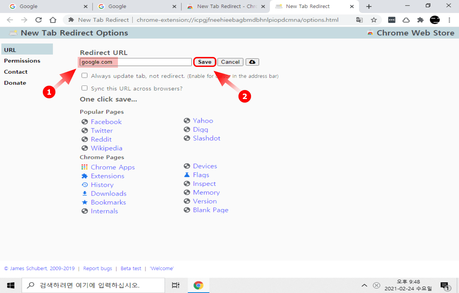Choose the Slashdot link
Screen dimensions: 459x293
point(206,138)
